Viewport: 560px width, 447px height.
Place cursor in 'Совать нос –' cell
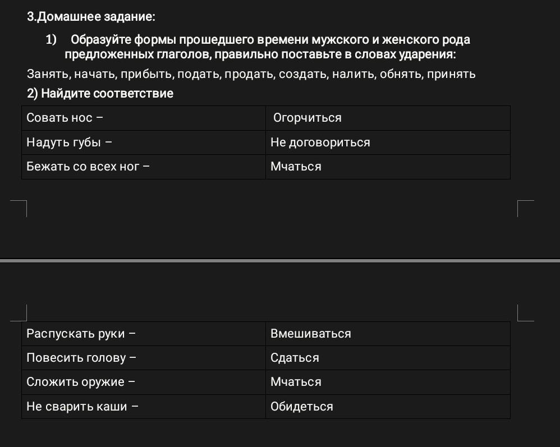point(144,118)
